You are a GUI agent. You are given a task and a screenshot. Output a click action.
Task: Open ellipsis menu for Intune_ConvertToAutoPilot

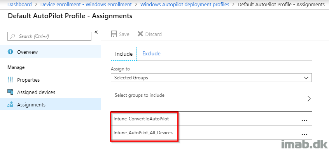click(304, 120)
